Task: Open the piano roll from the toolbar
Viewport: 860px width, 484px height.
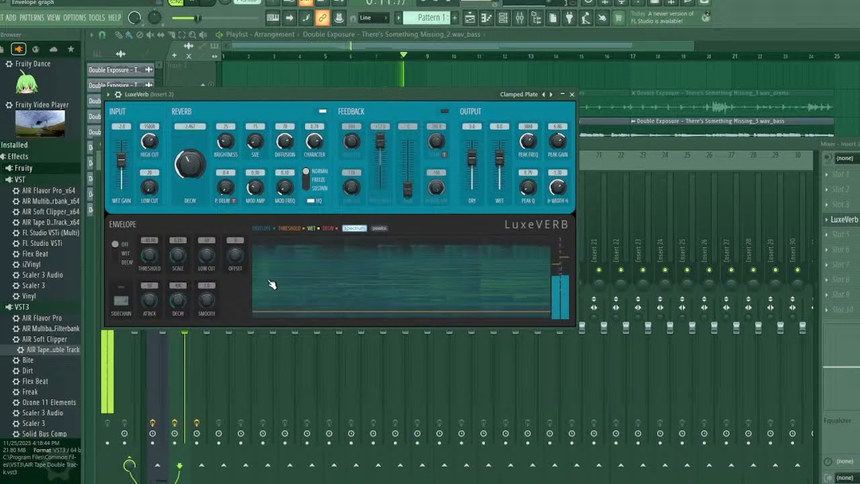Action: point(486,18)
